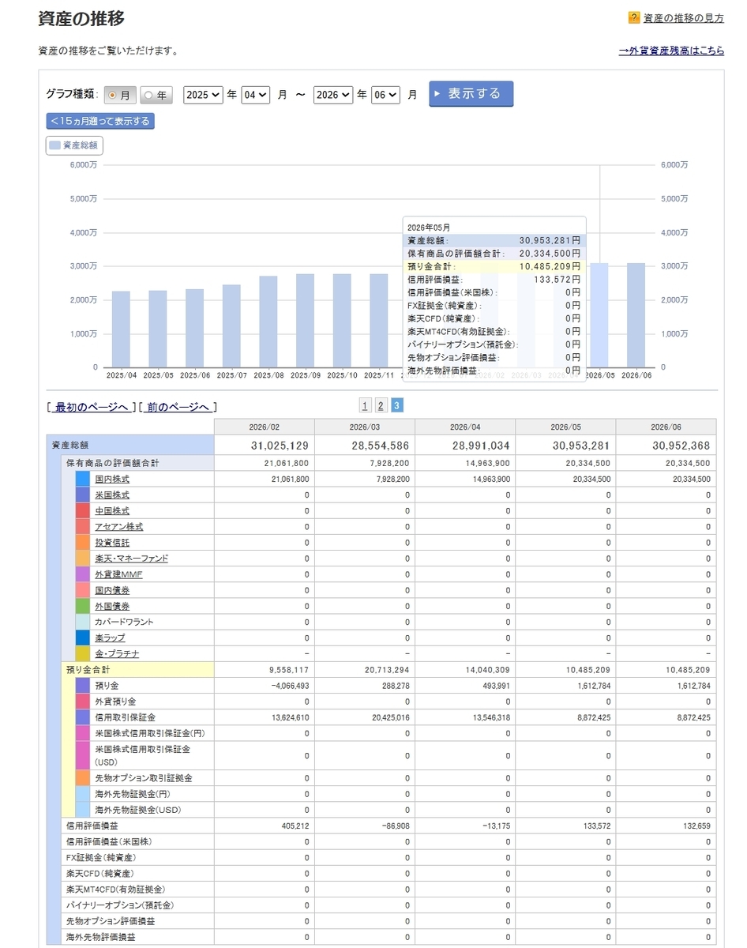747x948 pixels.
Task: Open the 国内株式 link
Action: (x=112, y=479)
